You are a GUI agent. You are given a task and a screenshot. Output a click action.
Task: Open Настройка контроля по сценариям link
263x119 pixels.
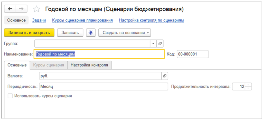click(151, 20)
